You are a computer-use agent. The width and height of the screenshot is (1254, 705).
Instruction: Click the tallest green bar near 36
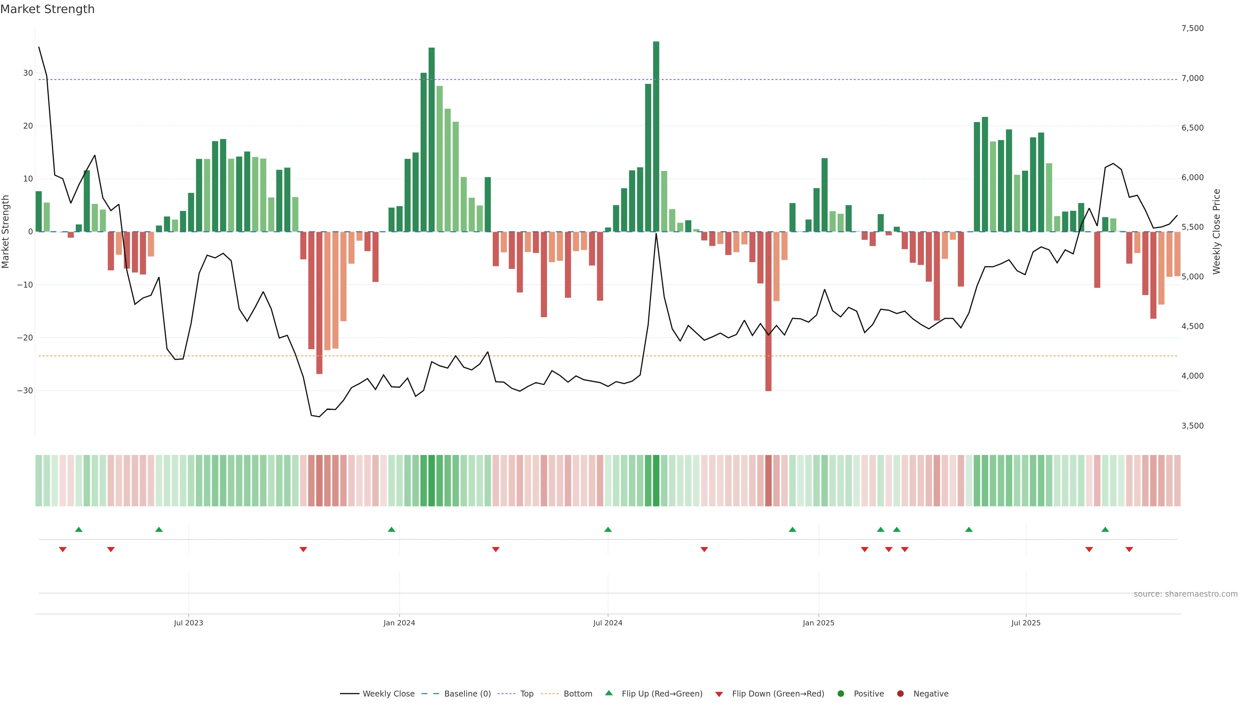coord(656,136)
